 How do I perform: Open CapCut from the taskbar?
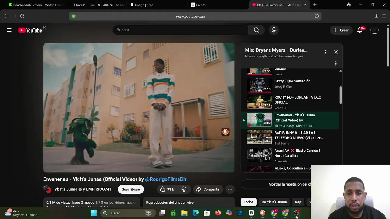pos(251,213)
